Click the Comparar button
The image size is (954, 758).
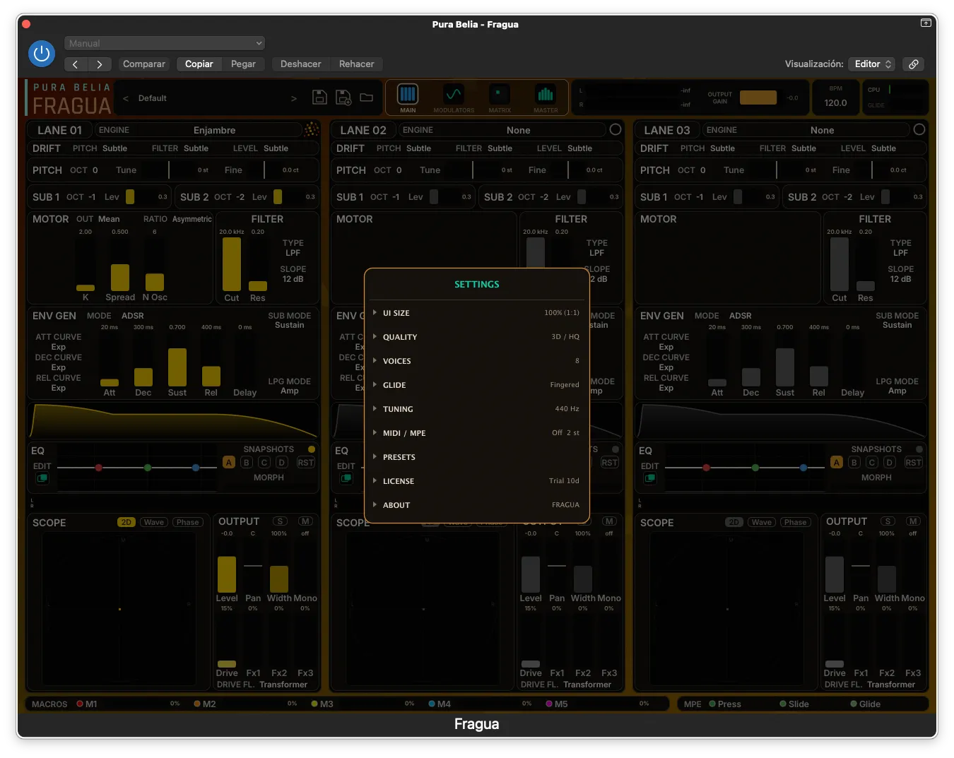144,64
